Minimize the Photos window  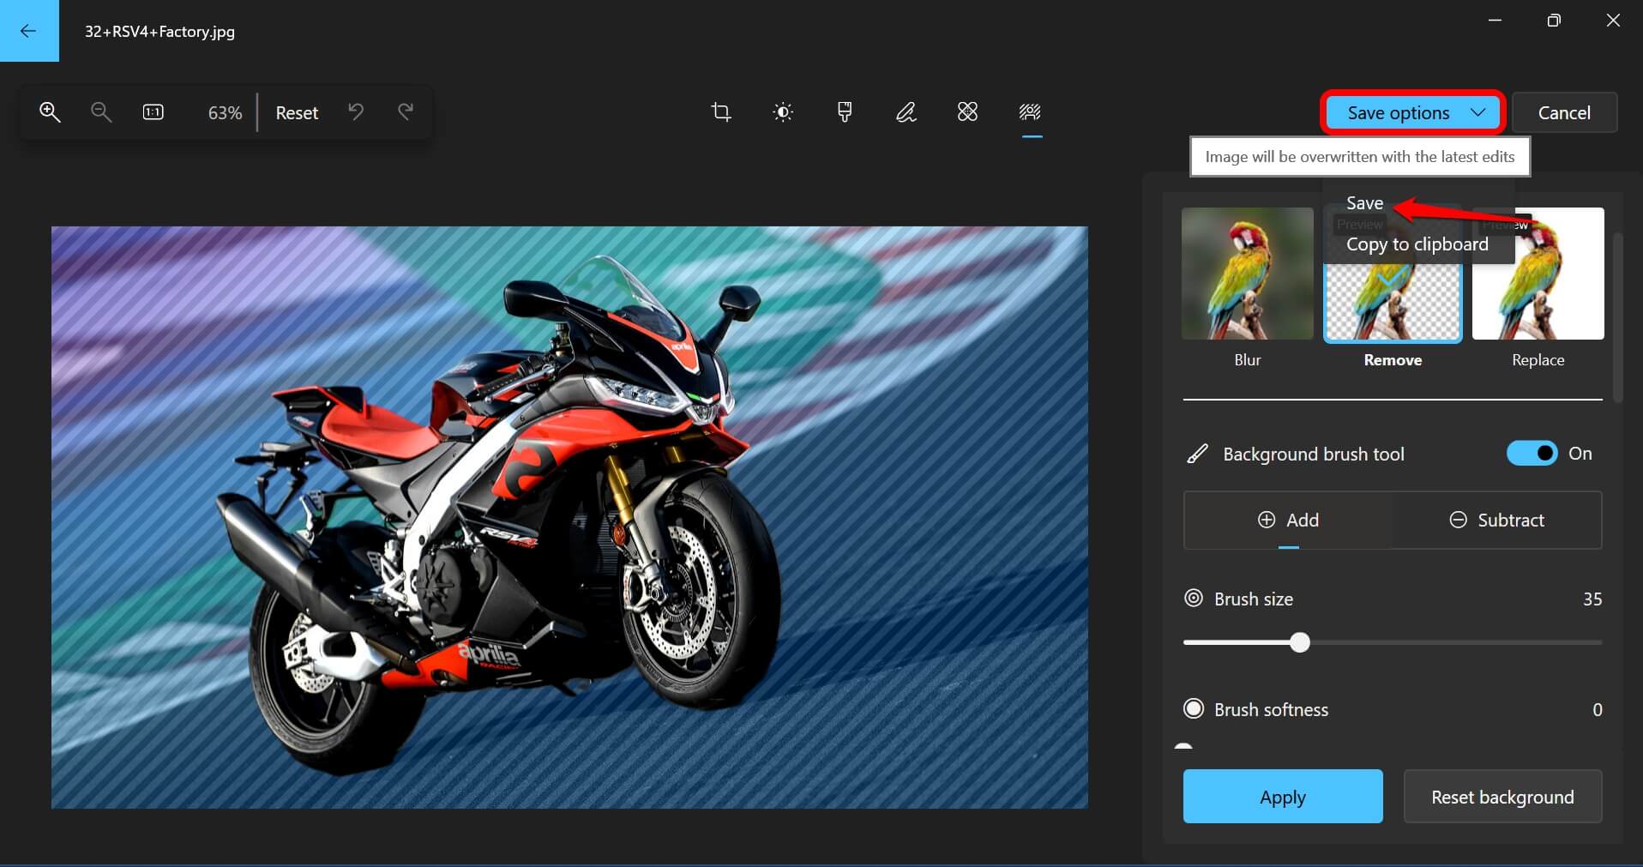1496,21
